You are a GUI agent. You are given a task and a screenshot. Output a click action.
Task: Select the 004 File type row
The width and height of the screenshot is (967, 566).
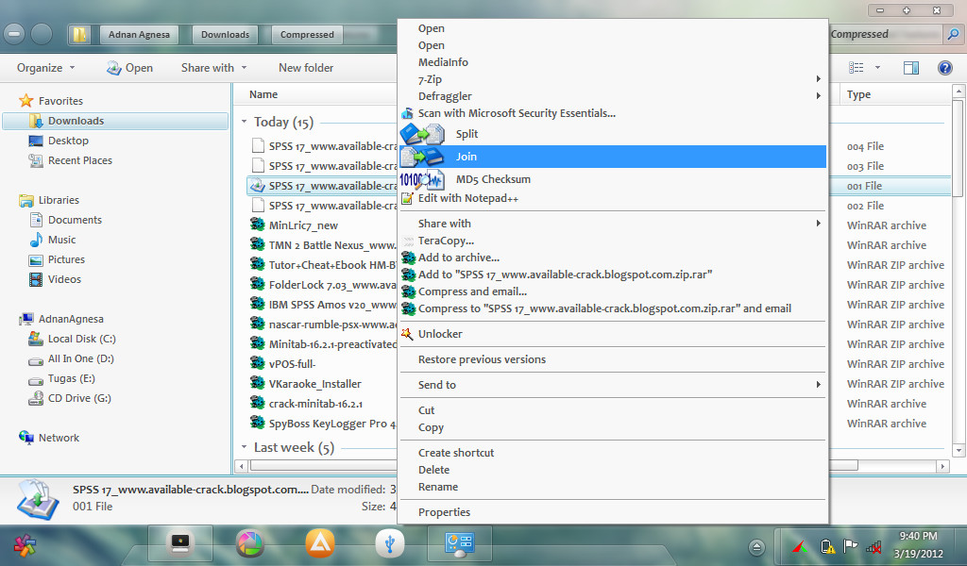click(x=865, y=146)
